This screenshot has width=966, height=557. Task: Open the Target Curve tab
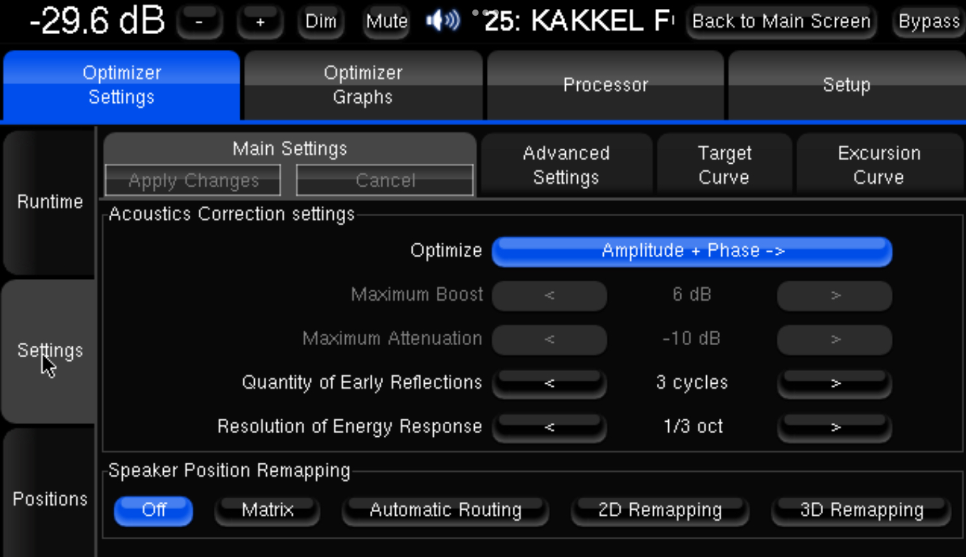click(x=724, y=165)
